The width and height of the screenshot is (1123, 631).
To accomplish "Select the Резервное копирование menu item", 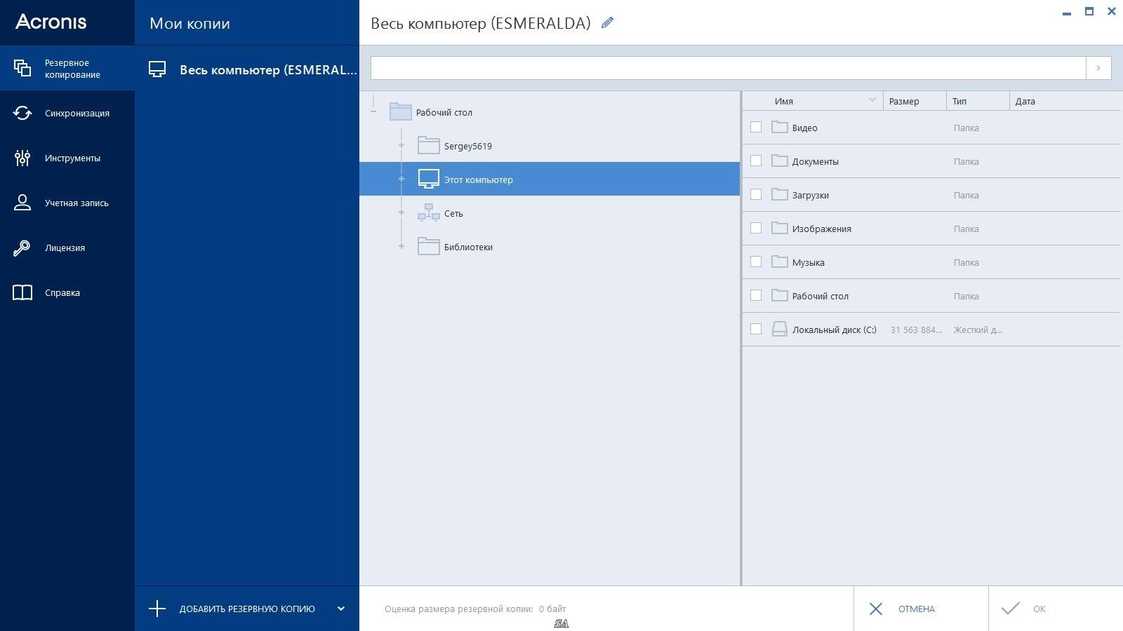I will pos(67,68).
